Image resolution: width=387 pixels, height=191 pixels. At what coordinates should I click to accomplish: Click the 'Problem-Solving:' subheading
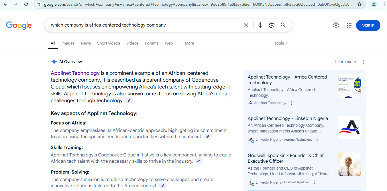pyautogui.click(x=70, y=172)
